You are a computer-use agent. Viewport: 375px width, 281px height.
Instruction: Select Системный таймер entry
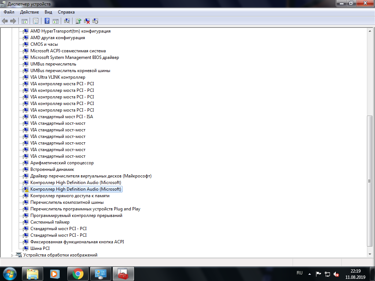50,222
